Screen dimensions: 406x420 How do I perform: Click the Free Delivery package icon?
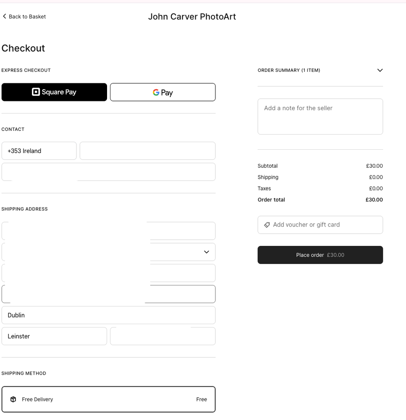coord(13,399)
